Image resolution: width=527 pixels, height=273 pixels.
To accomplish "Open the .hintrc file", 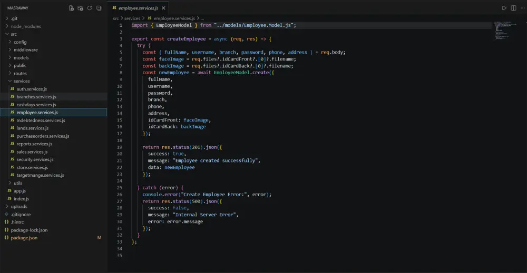I will pyautogui.click(x=54, y=222).
